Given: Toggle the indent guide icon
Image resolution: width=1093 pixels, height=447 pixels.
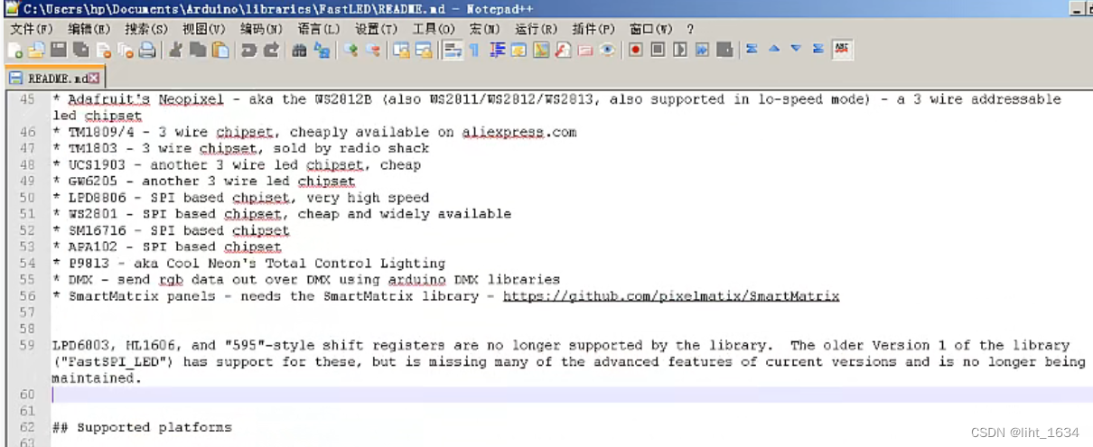Looking at the screenshot, I should (498, 50).
